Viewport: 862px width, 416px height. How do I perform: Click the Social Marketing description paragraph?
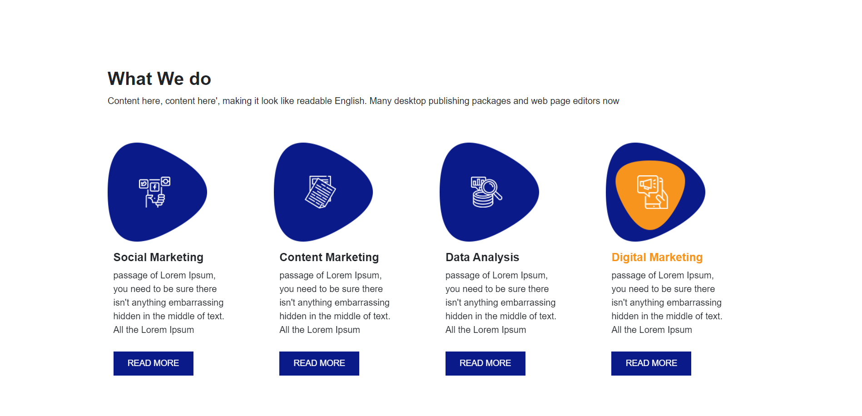(x=169, y=302)
